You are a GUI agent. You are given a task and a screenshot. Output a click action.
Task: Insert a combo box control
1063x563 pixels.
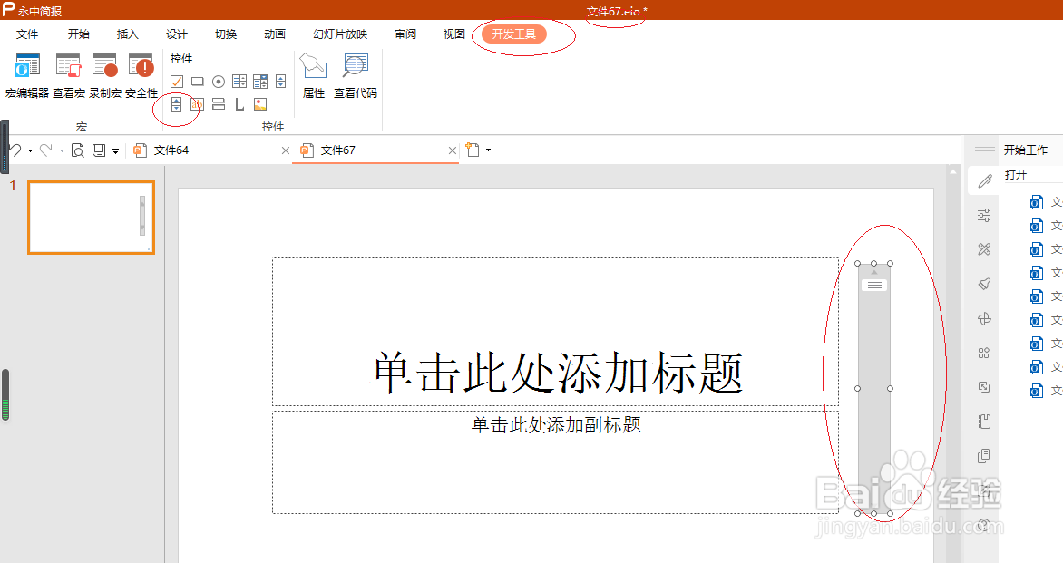260,81
